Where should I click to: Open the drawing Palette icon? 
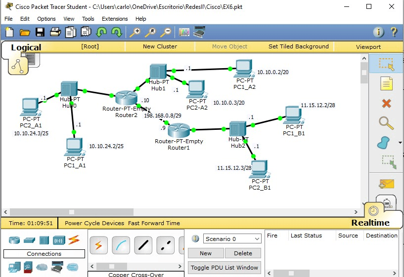coord(184,33)
